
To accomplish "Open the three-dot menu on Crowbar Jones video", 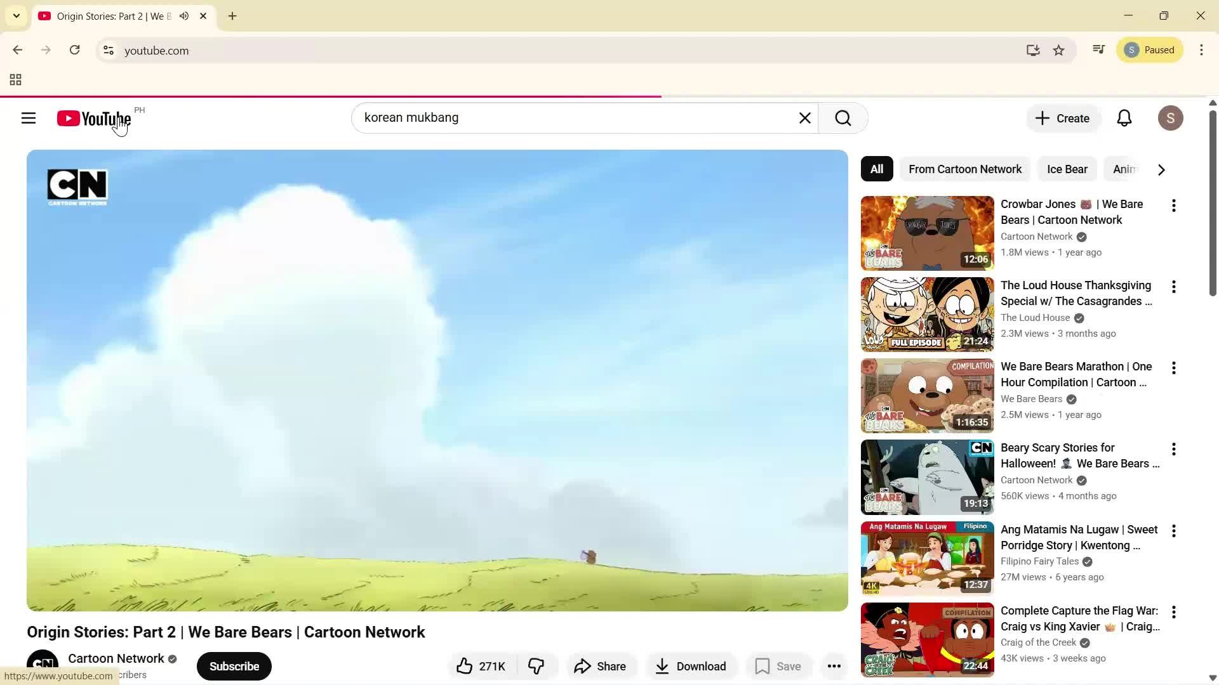I will [x=1173, y=205].
